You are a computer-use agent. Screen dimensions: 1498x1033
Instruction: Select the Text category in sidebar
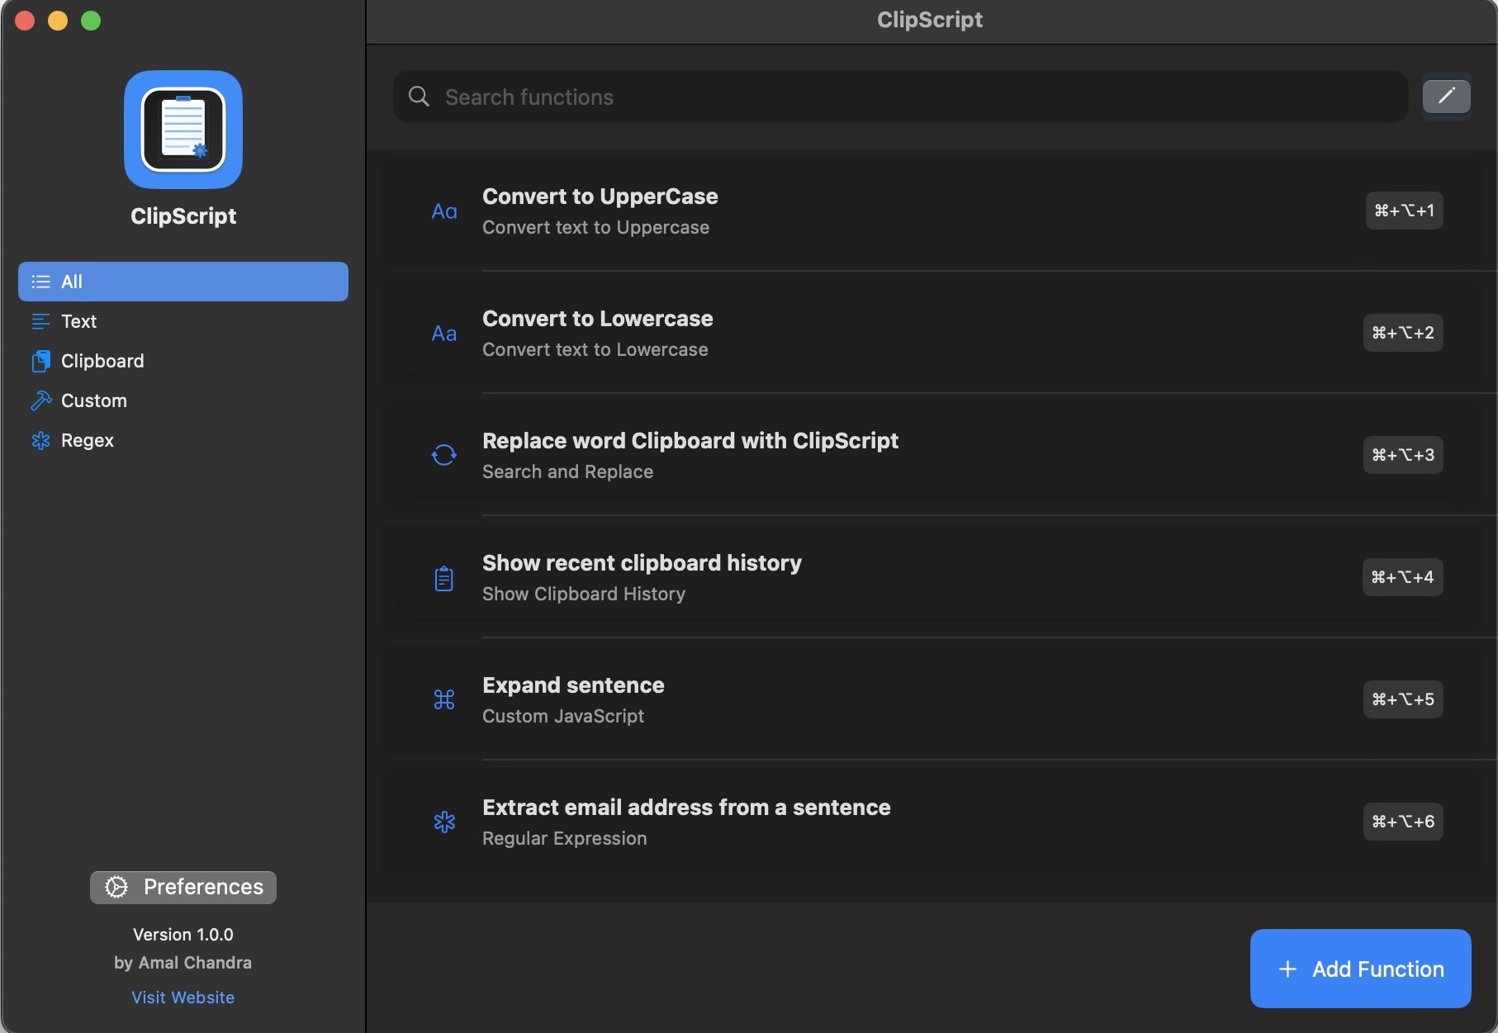[183, 321]
